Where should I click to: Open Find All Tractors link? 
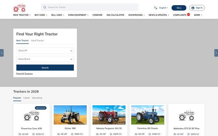coord(25,74)
